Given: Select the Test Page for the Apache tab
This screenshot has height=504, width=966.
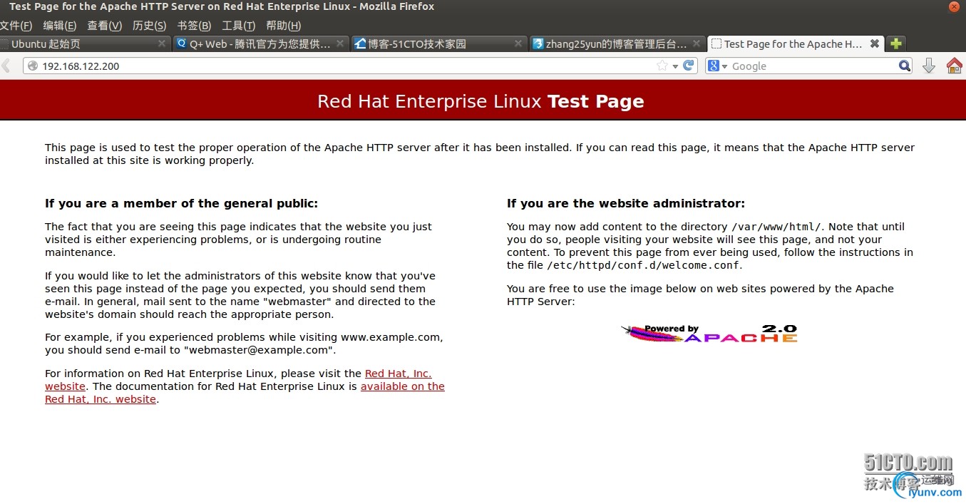Looking at the screenshot, I should tap(795, 43).
